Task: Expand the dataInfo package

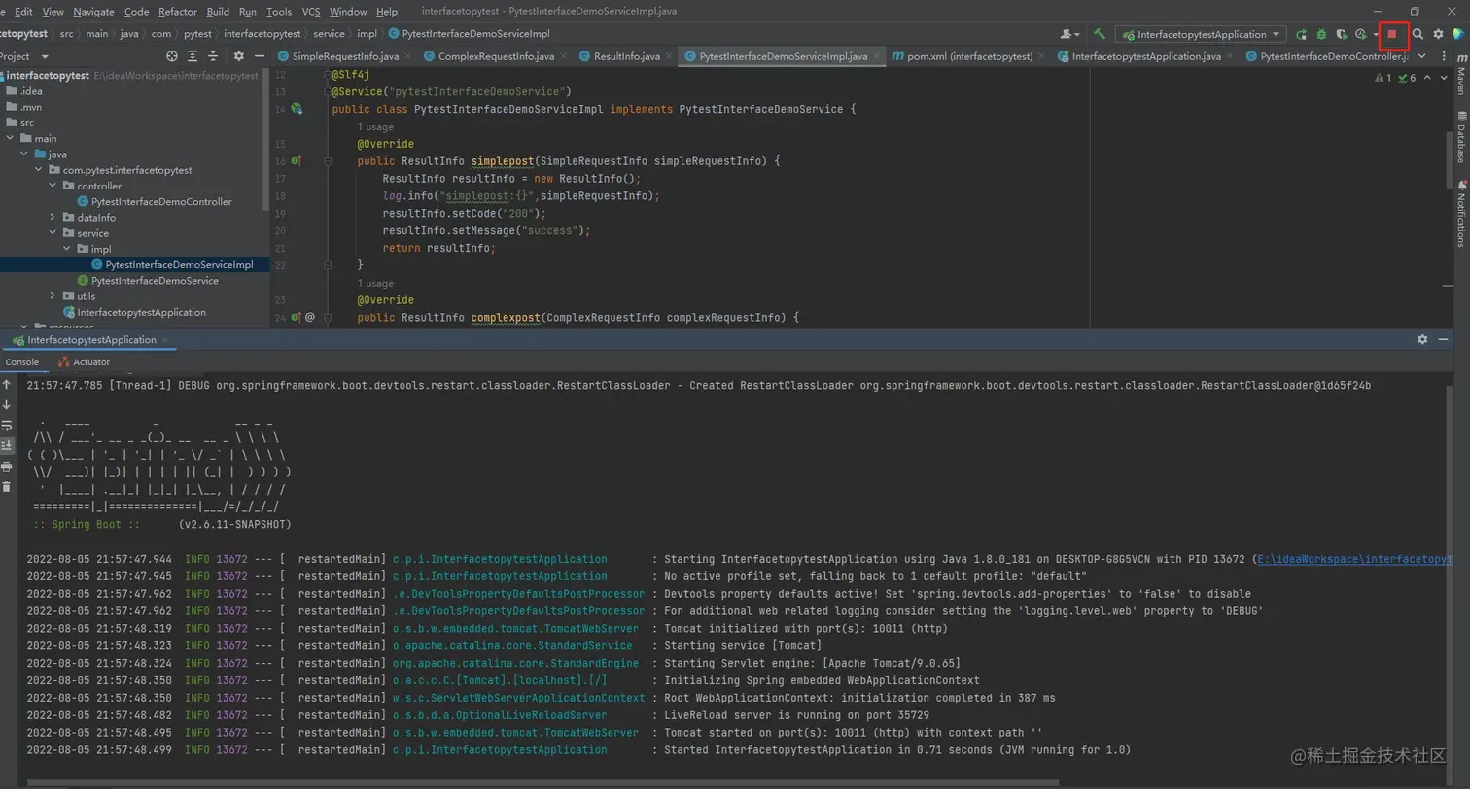Action: coord(52,217)
